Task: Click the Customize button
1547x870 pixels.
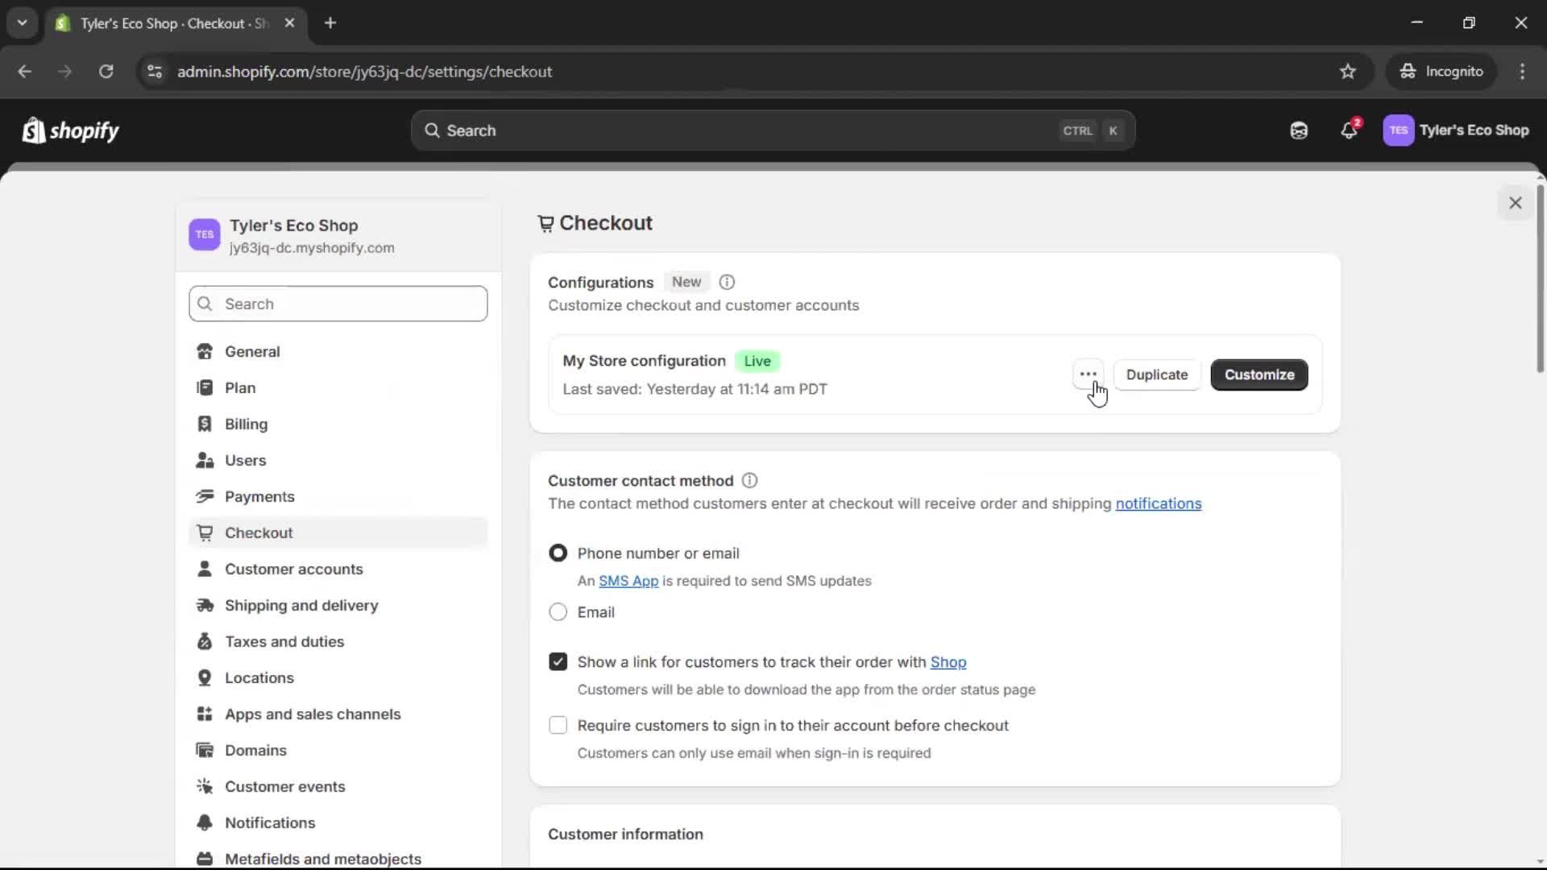Action: 1259,375
